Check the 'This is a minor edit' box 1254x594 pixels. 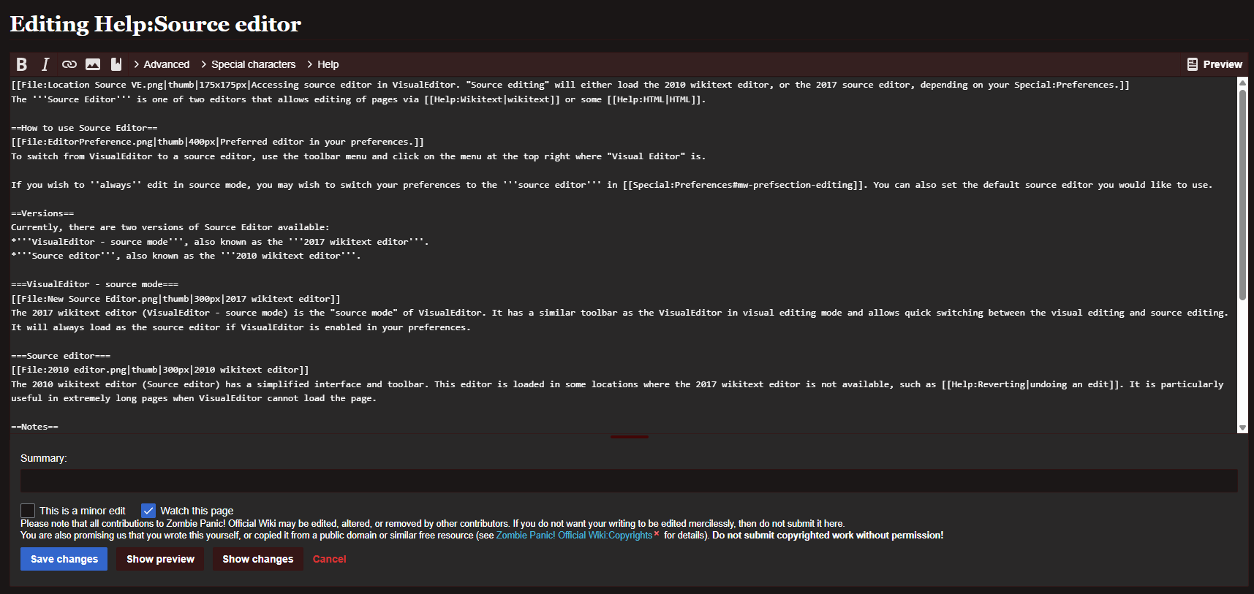[28, 511]
